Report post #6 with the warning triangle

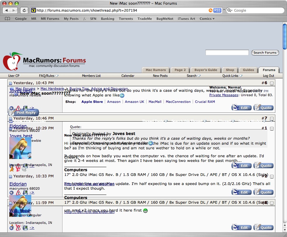(x=18, y=108)
